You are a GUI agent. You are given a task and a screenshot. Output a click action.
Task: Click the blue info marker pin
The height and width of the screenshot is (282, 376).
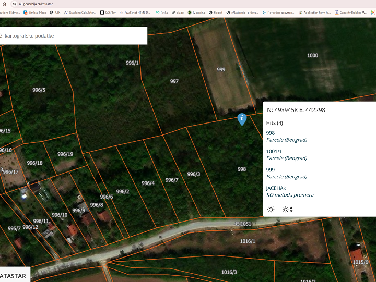(242, 119)
